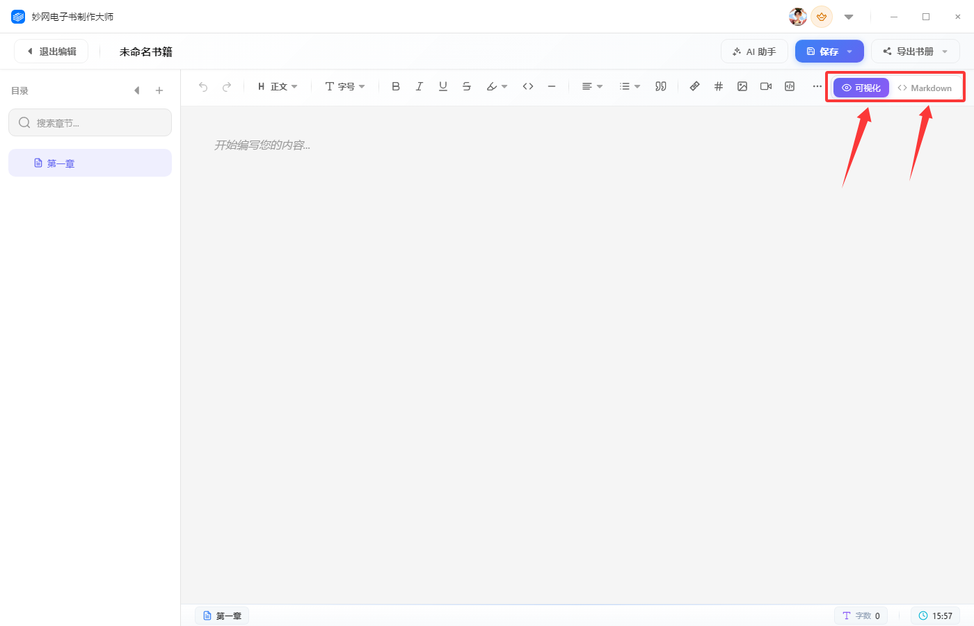Apply italic formatting
Screen dimensions: 974x626
click(x=420, y=86)
